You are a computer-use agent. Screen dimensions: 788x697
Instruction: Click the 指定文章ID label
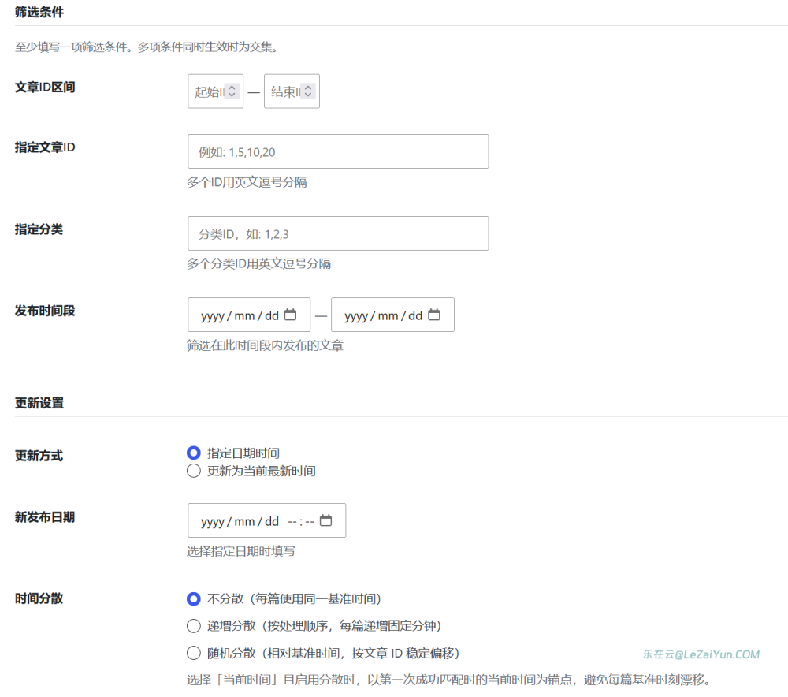pyautogui.click(x=45, y=147)
